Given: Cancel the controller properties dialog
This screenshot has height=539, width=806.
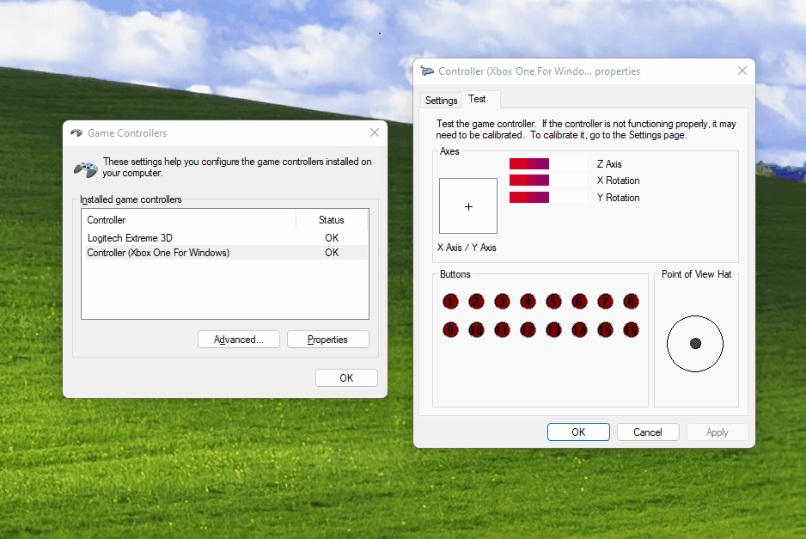Looking at the screenshot, I should point(648,432).
